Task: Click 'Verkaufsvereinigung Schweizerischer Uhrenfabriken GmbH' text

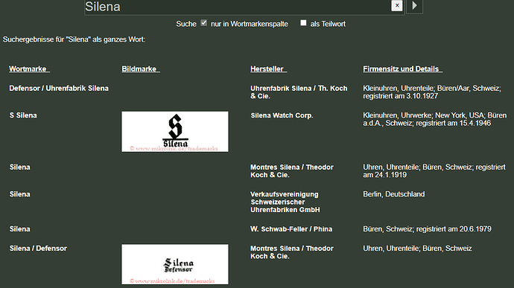Action: click(x=285, y=202)
